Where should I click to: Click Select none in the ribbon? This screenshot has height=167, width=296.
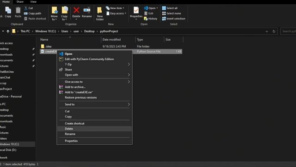pyautogui.click(x=172, y=13)
